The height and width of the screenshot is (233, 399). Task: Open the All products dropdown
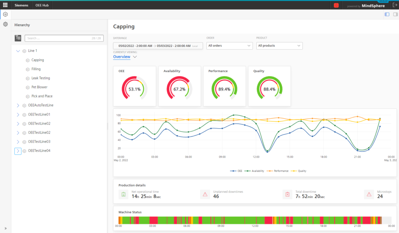(x=279, y=46)
